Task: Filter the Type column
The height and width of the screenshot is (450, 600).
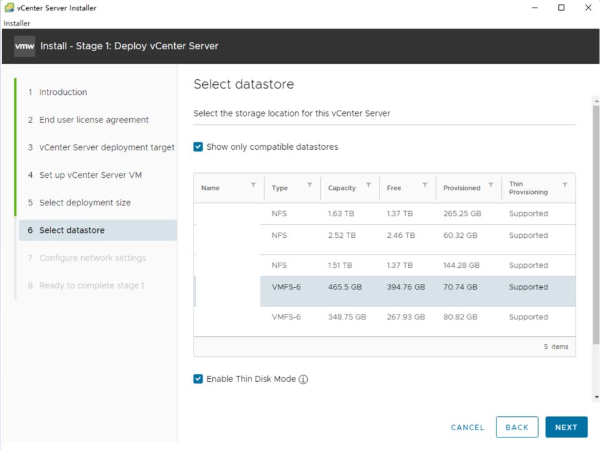Action: pos(310,185)
